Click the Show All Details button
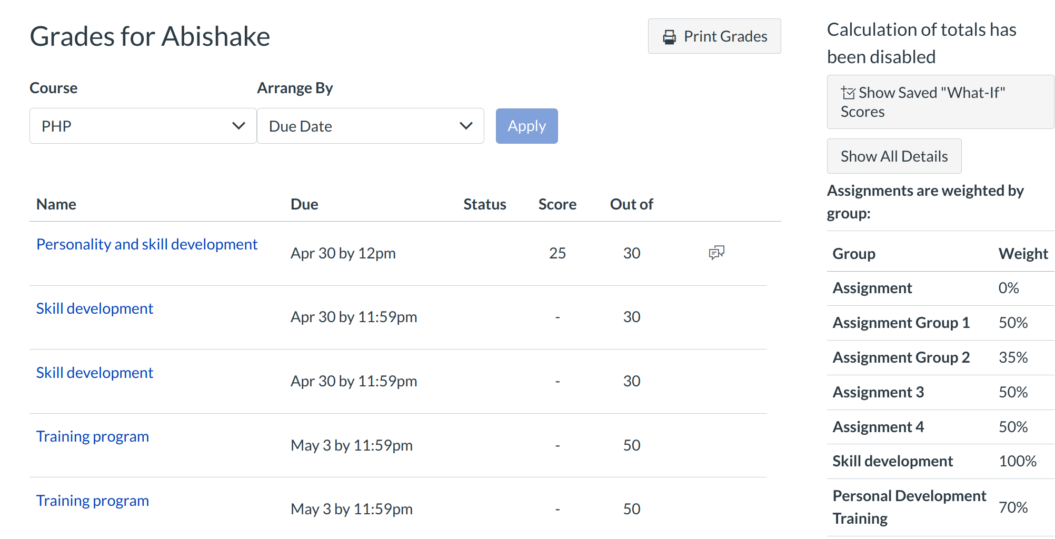Screen dimensions: 1055x539 pos(894,156)
